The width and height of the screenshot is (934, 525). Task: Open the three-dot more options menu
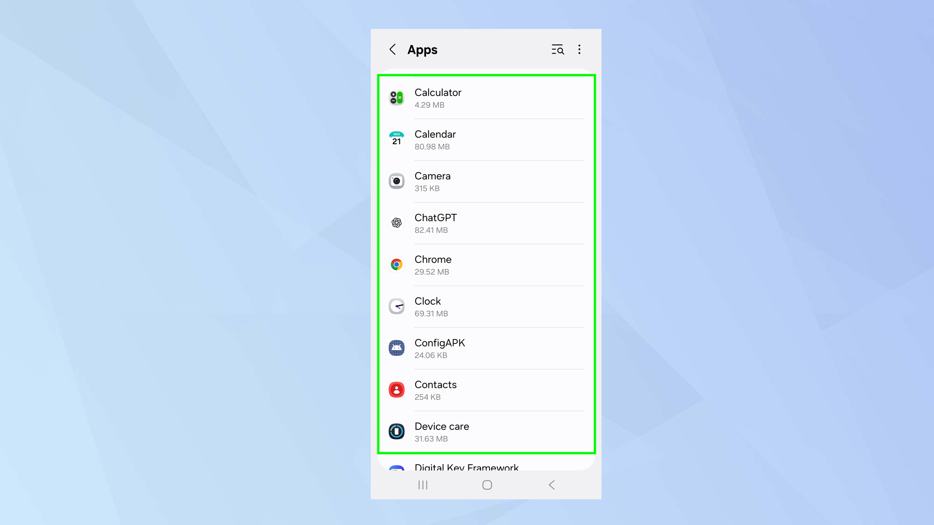580,49
